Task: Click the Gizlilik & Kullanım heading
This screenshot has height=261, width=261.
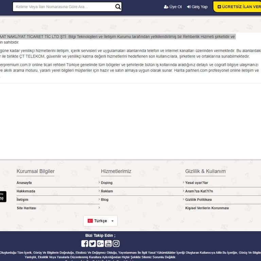Action: click(205, 171)
